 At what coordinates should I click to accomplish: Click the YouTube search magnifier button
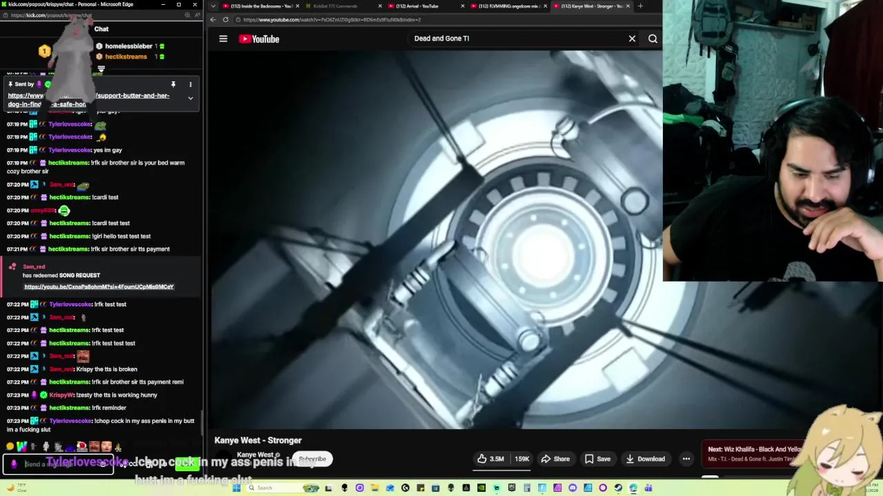653,39
